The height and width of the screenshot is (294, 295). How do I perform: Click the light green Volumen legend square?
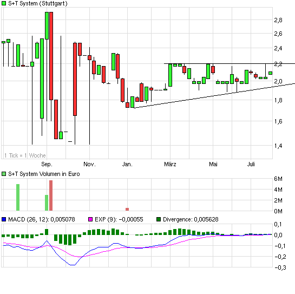click(x=4, y=174)
